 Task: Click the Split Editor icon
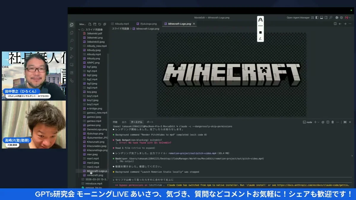pos(335,24)
